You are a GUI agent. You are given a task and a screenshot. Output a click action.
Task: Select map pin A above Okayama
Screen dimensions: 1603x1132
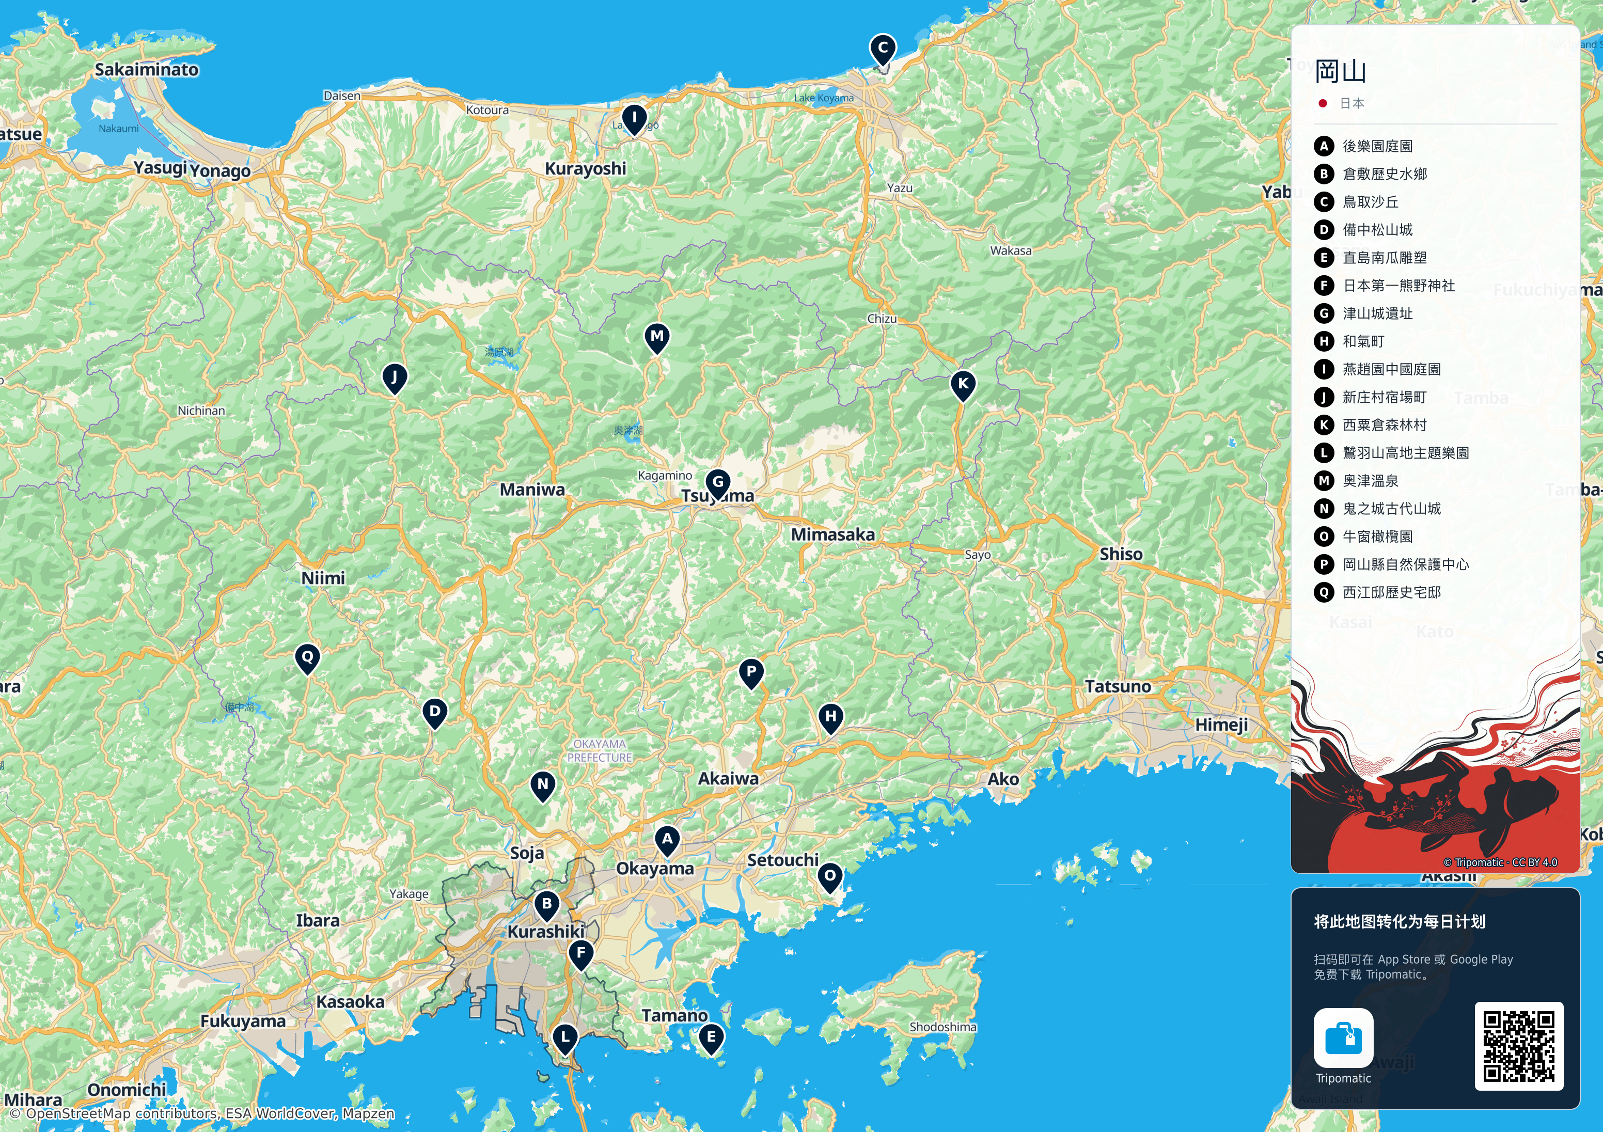coord(667,841)
